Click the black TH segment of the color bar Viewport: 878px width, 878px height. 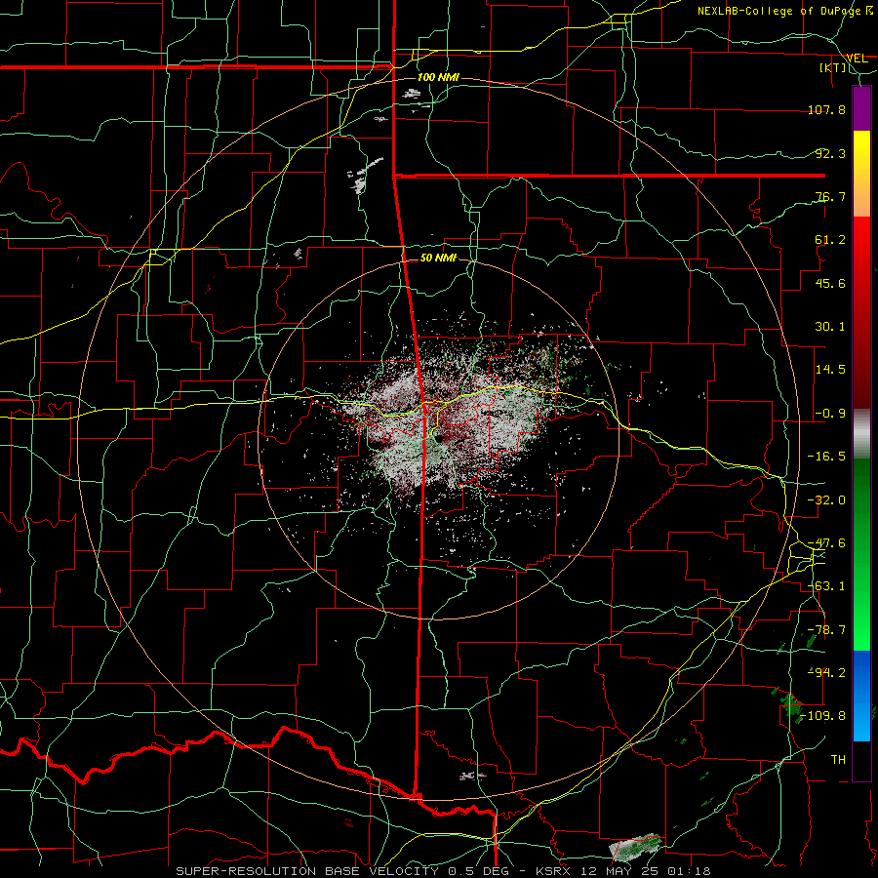coord(861,760)
